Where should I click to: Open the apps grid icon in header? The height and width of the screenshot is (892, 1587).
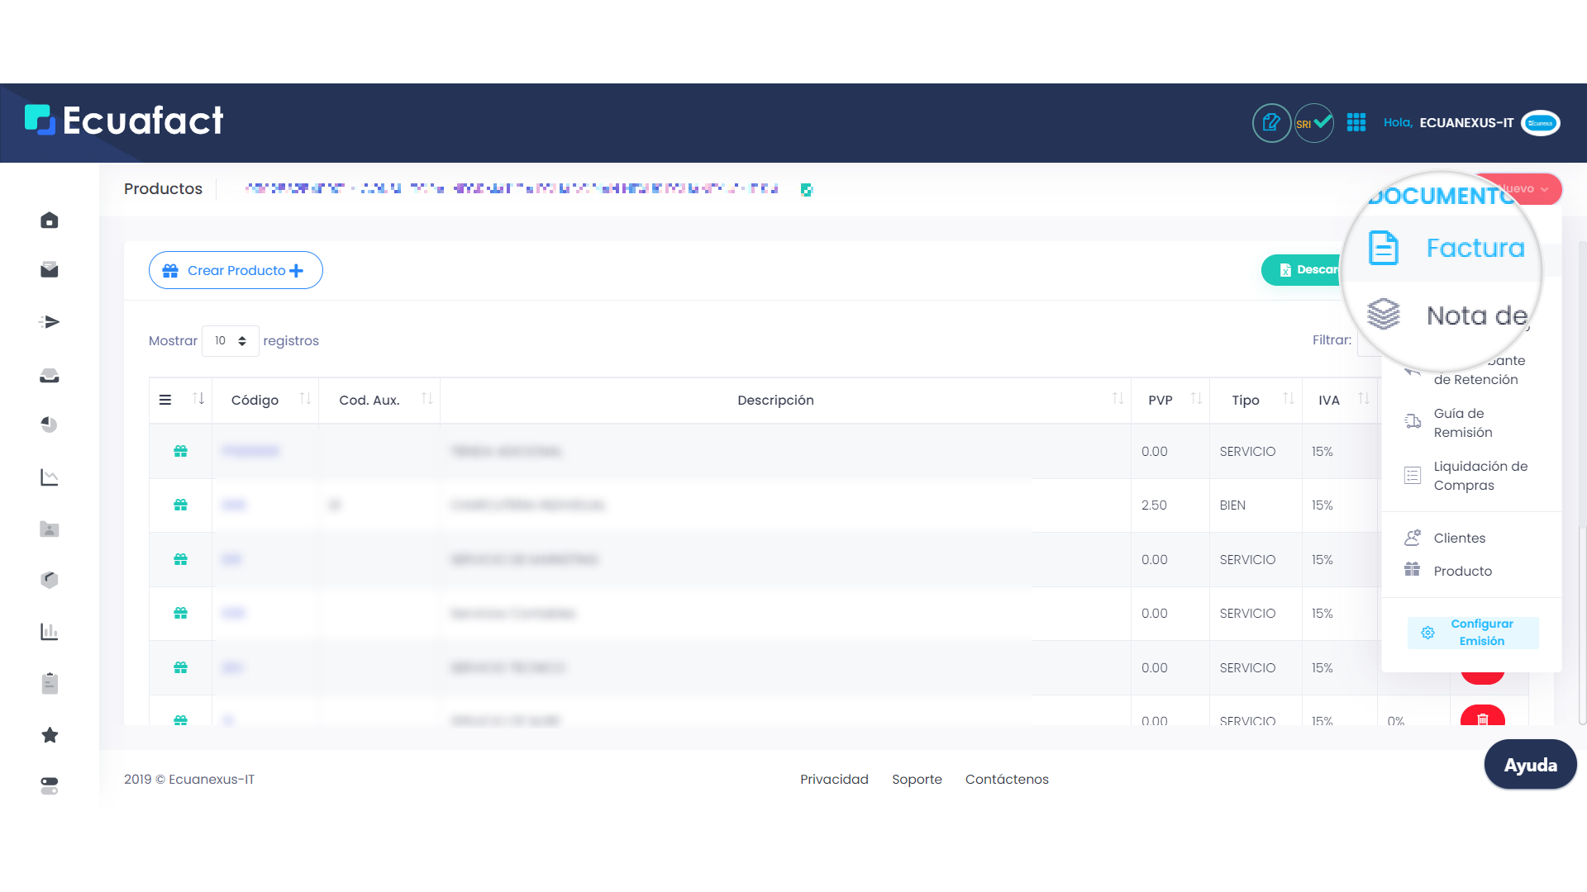coord(1356,123)
